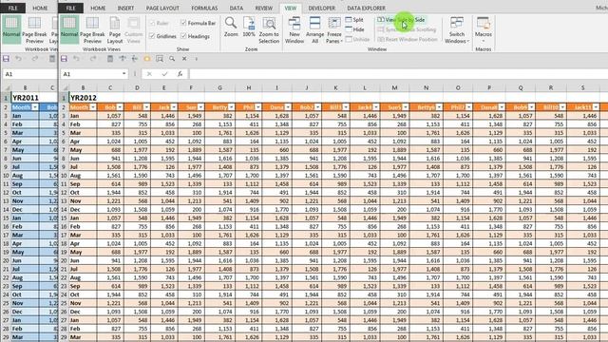This screenshot has height=342, width=608.
Task: Open Bob column filter in YR2012 sheet
Action: pos(120,107)
